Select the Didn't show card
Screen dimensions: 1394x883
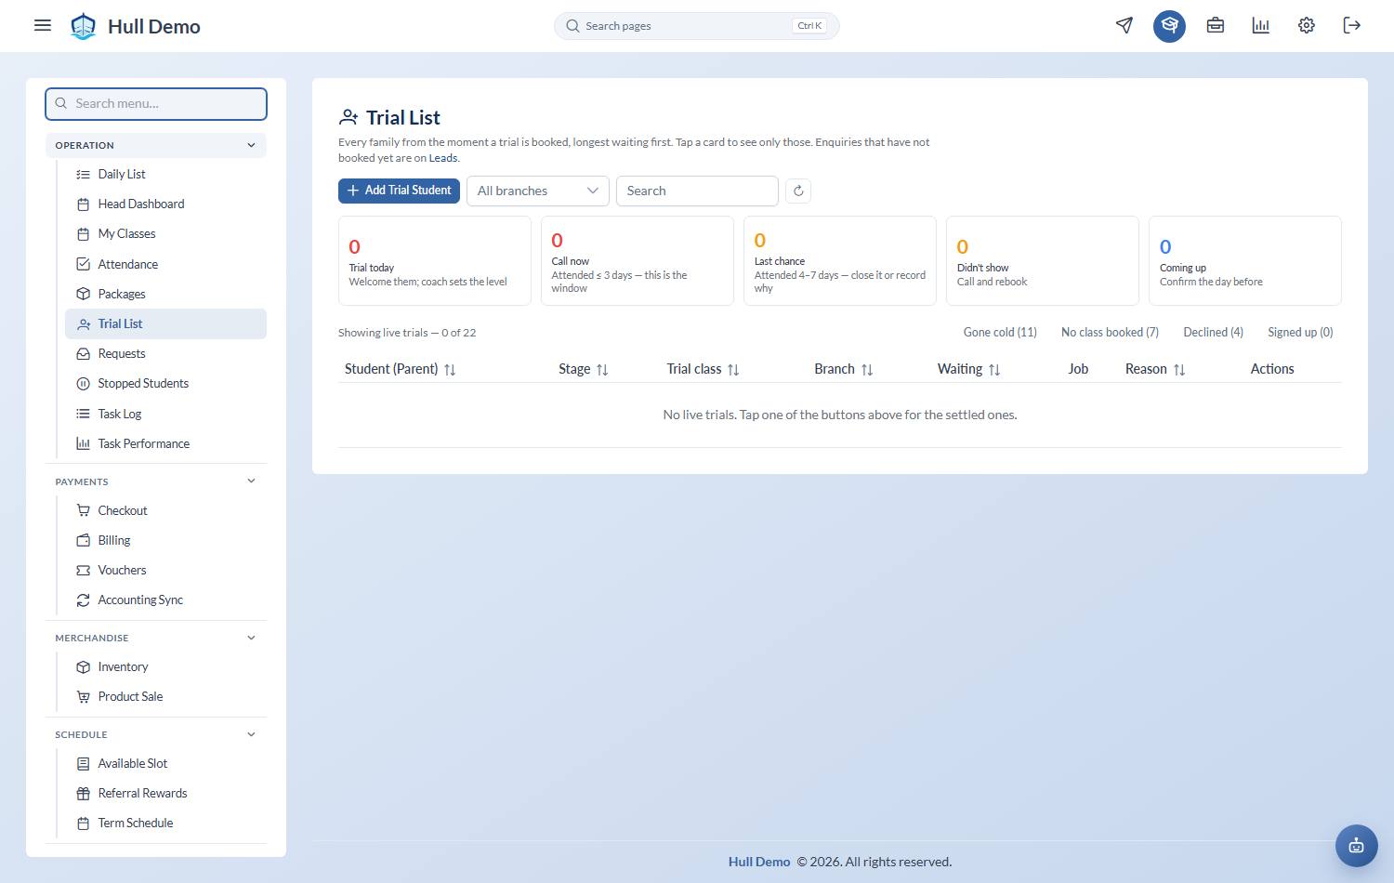(1043, 261)
